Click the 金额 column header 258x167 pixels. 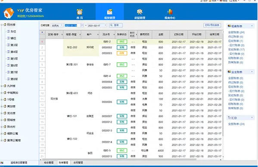coord(161,34)
